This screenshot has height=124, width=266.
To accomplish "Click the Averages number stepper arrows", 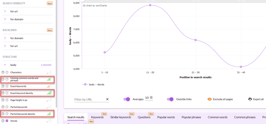I will point(151,97).
